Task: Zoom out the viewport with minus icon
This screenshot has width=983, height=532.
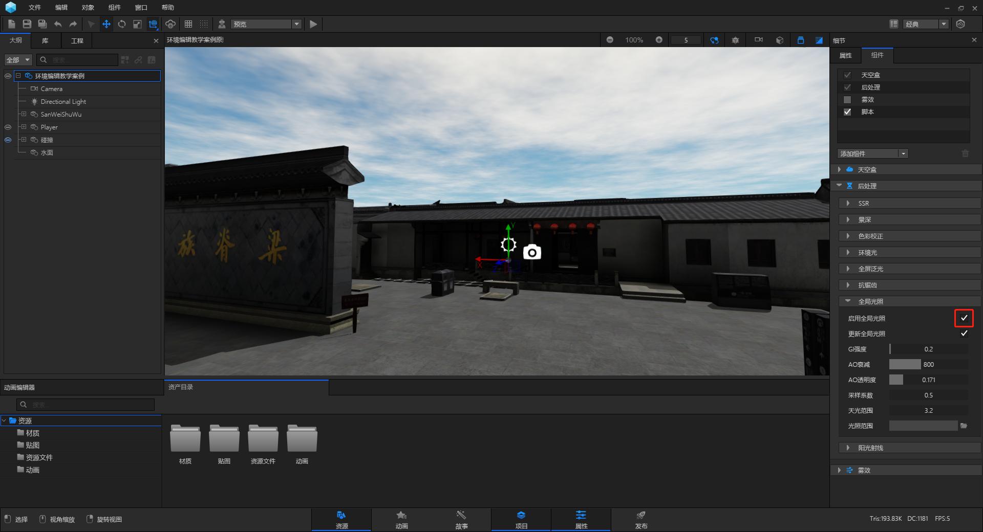Action: pos(610,40)
